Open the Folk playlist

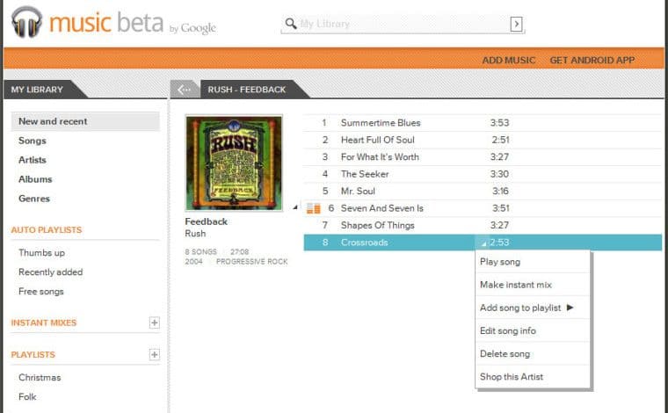(x=27, y=397)
